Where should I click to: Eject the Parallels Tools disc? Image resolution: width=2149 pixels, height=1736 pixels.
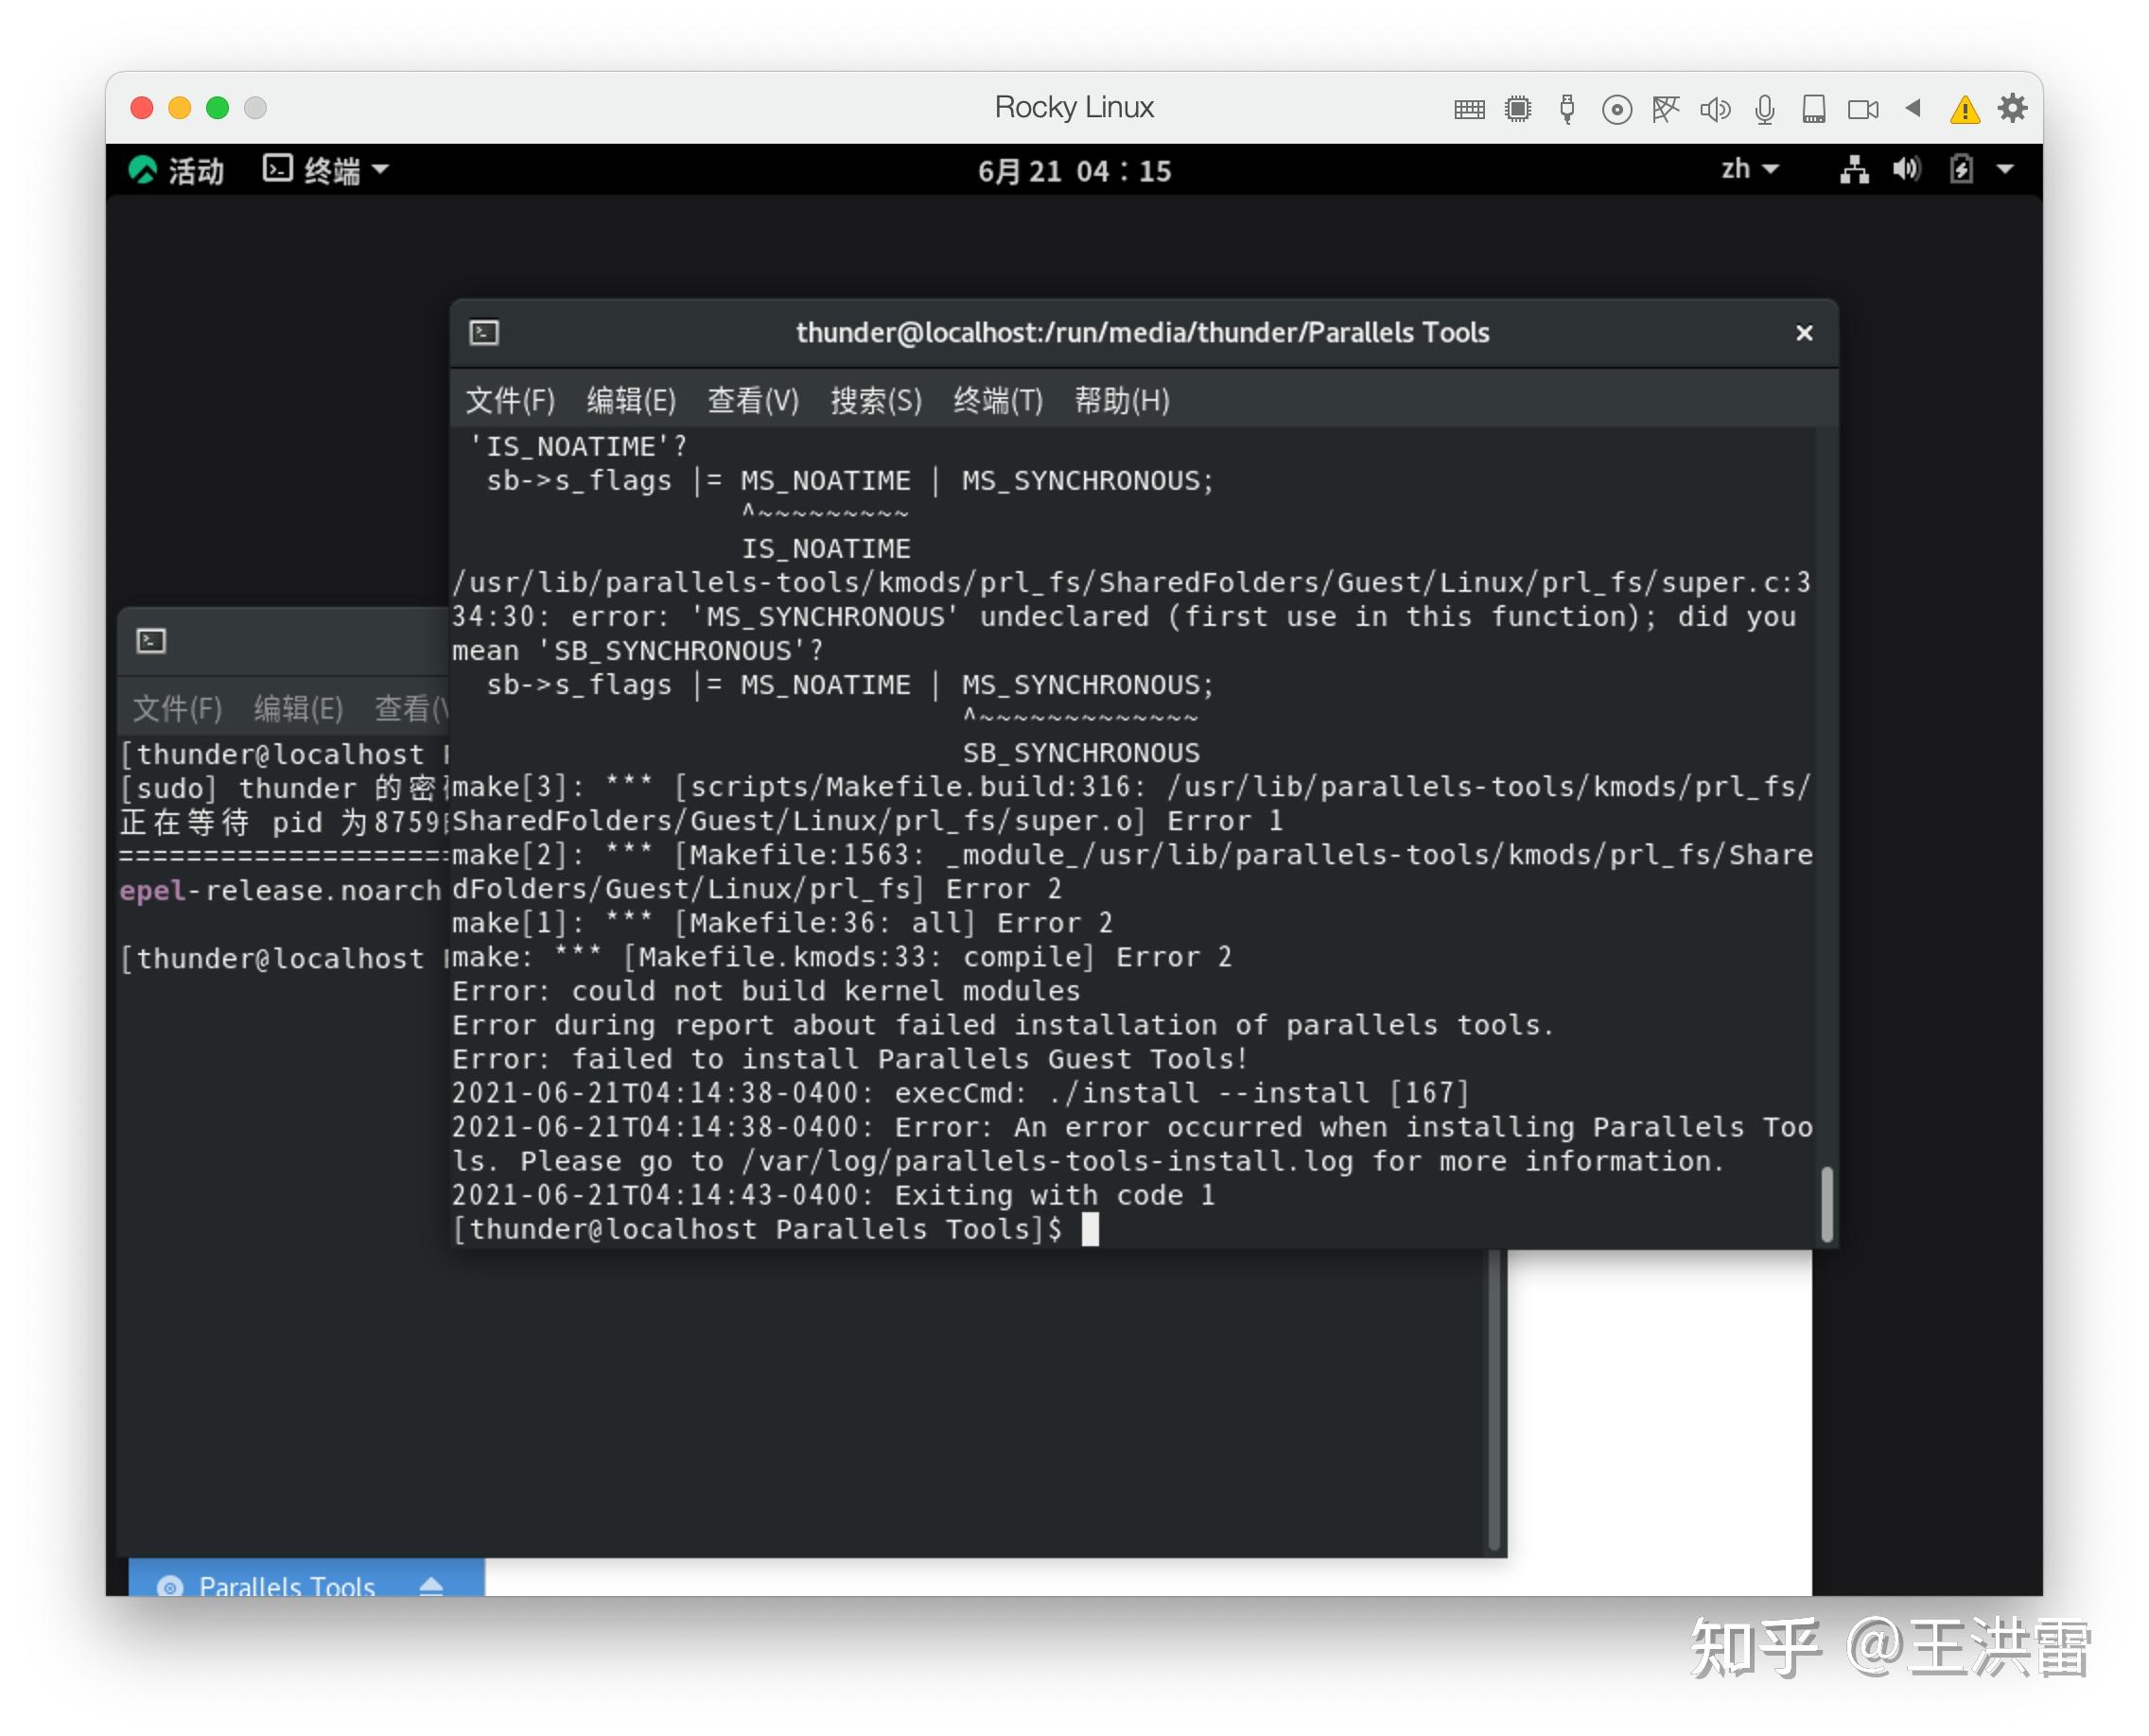pyautogui.click(x=431, y=1586)
